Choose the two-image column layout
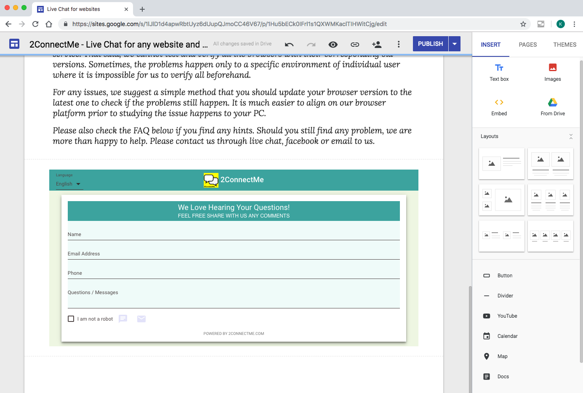This screenshot has width=583, height=393. click(x=551, y=164)
